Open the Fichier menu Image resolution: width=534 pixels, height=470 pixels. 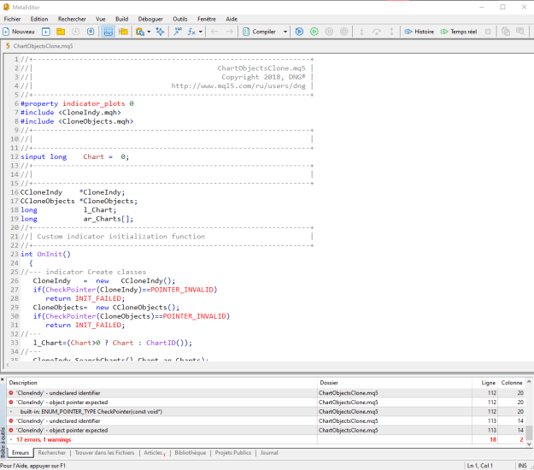pyautogui.click(x=12, y=19)
